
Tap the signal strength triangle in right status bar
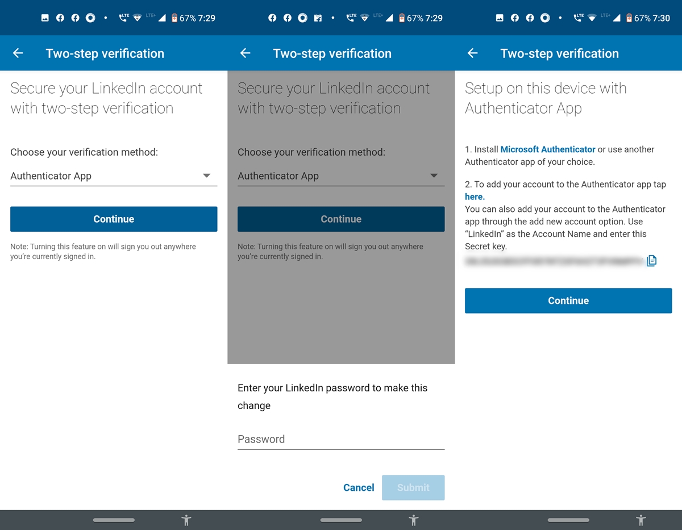[x=617, y=18]
